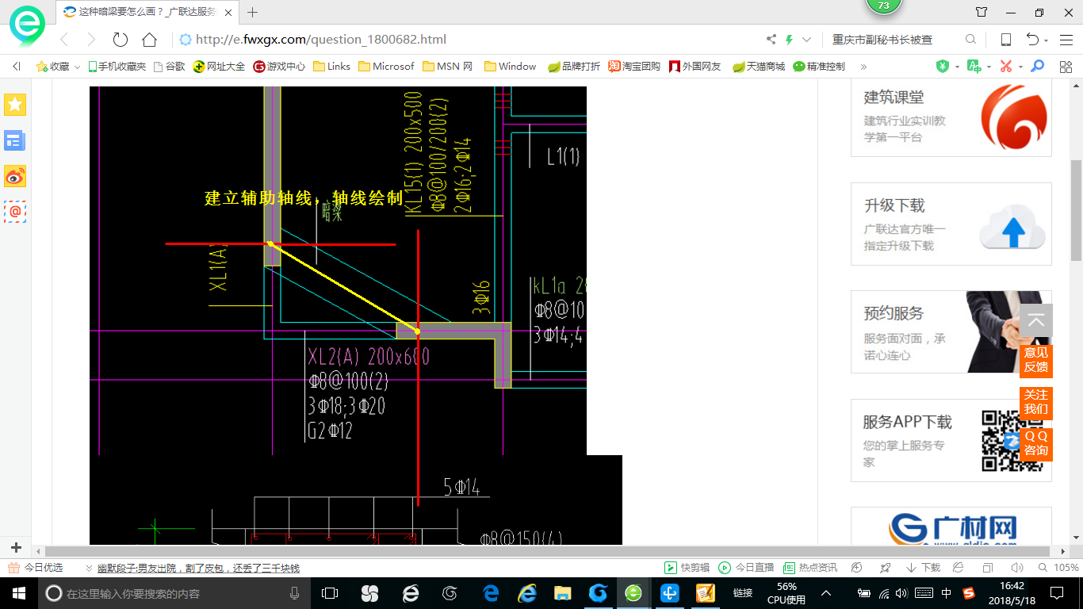Viewport: 1083px width, 609px height.
Task: Open the 升级下载 sidebar card
Action: tap(951, 224)
